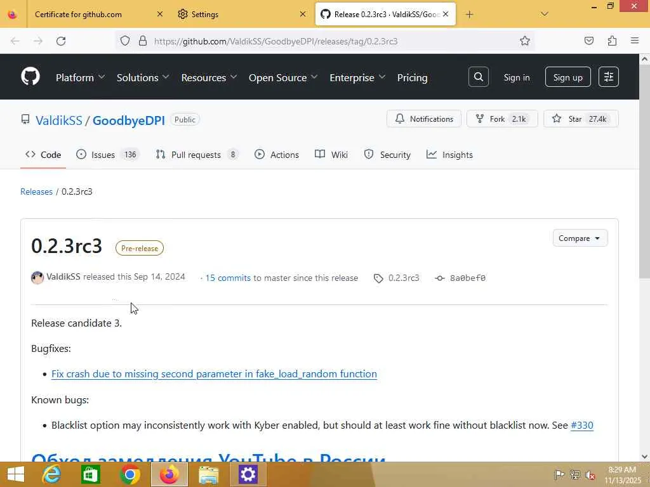Click the Sign up button

pos(568,77)
